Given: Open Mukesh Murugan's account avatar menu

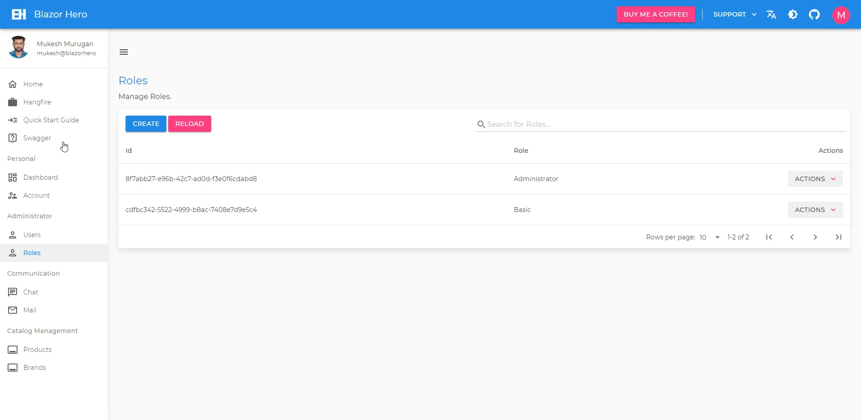Looking at the screenshot, I should [841, 14].
